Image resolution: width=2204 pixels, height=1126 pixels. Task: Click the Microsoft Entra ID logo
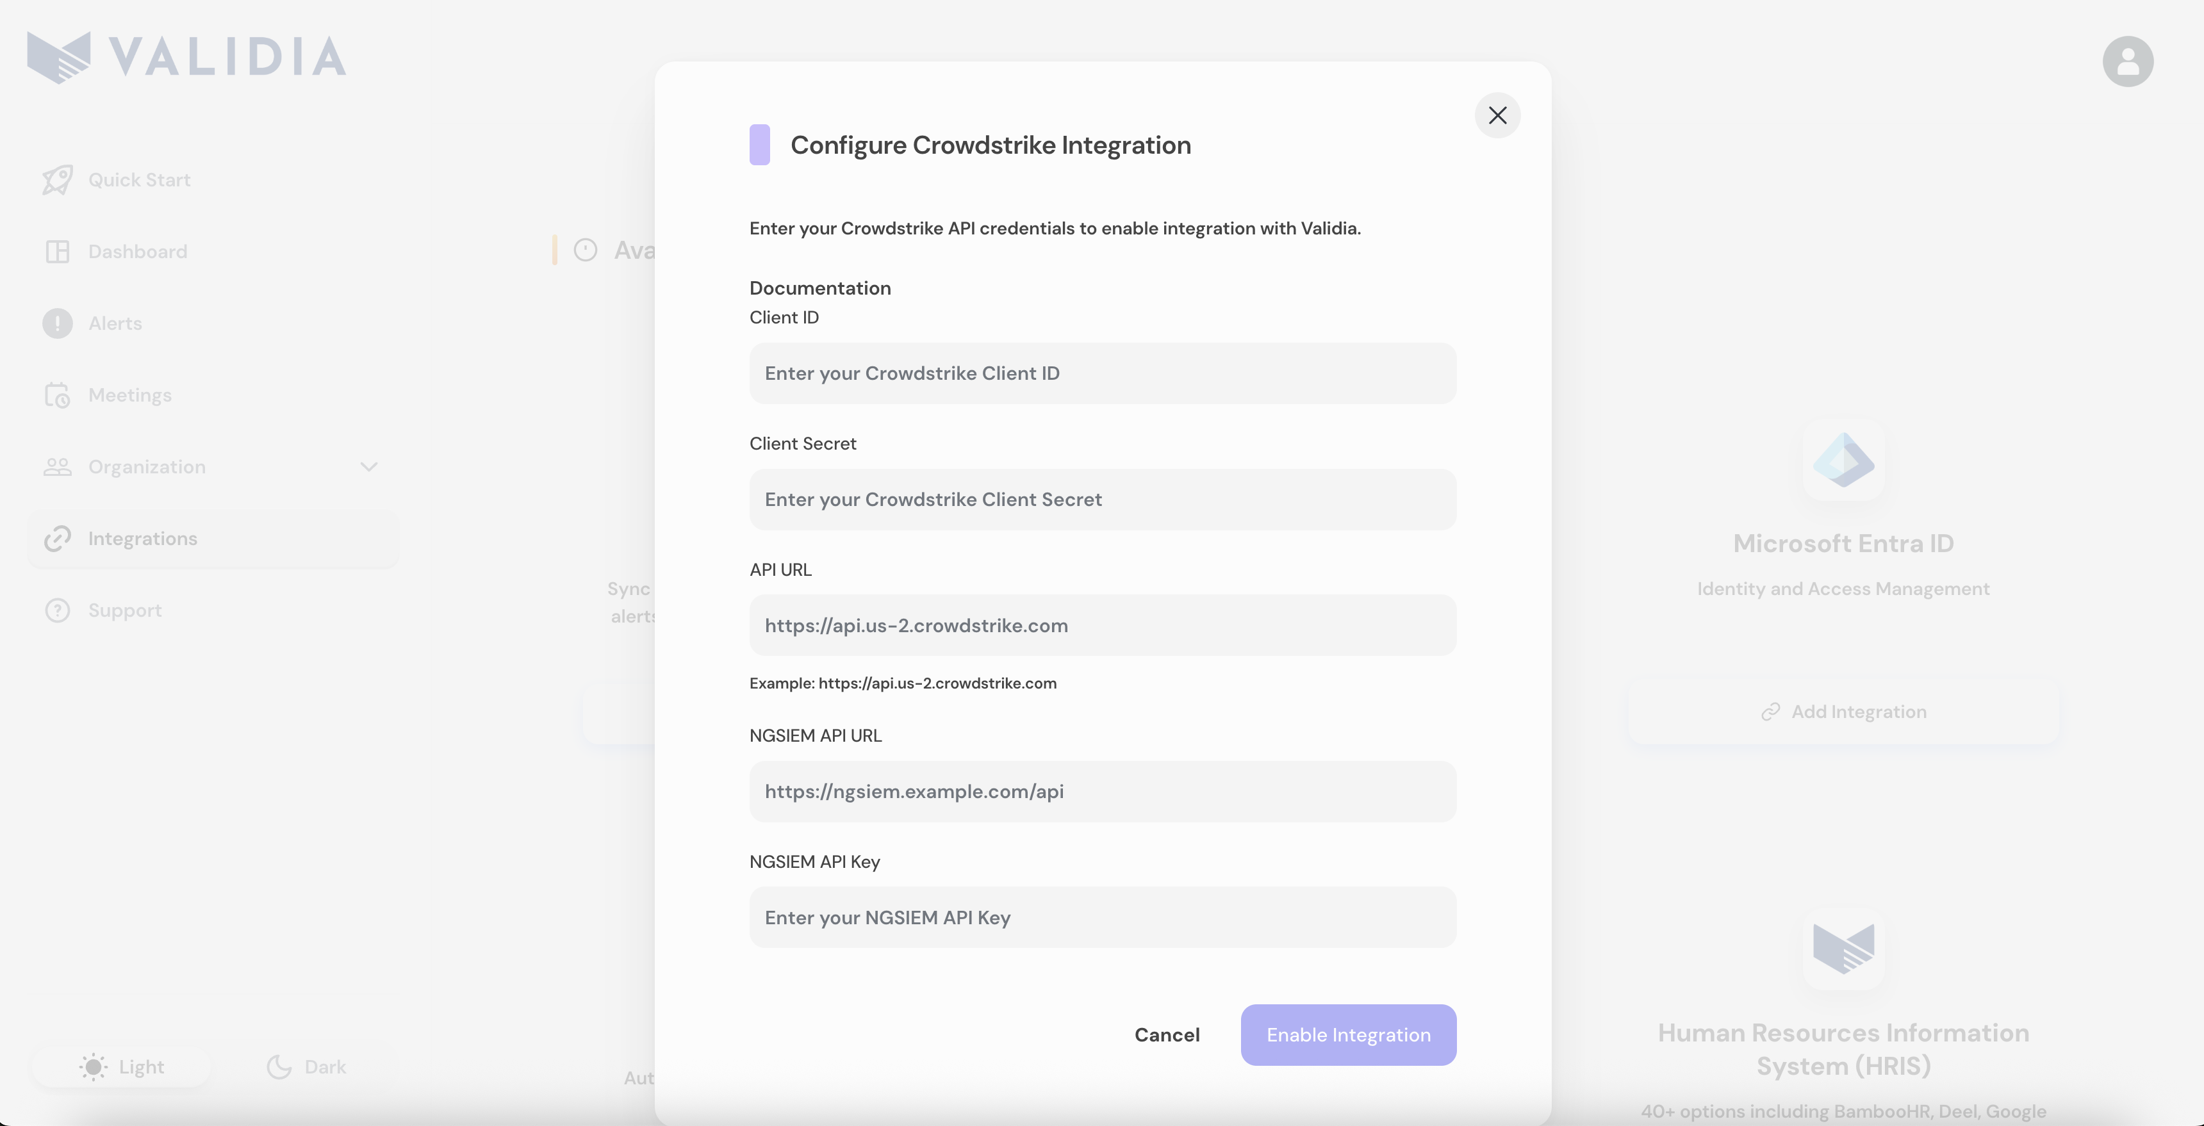(x=1843, y=461)
